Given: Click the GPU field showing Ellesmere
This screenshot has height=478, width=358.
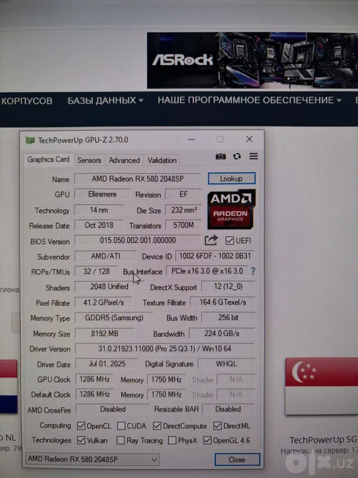Looking at the screenshot, I should coord(102,194).
